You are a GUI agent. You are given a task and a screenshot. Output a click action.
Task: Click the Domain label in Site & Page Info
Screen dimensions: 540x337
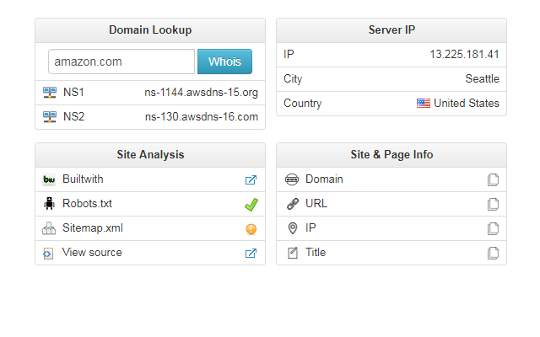[x=324, y=179]
